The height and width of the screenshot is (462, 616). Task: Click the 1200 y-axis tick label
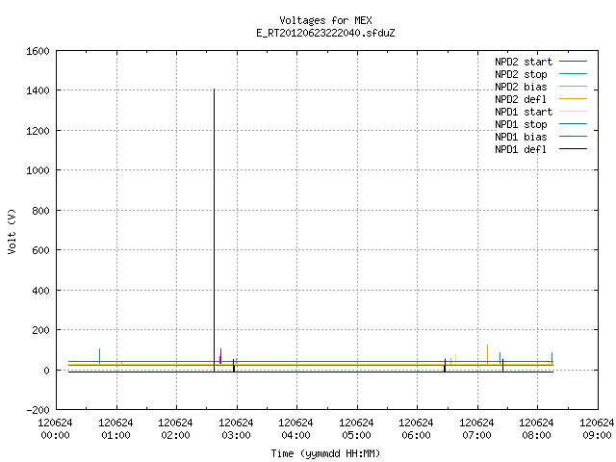pos(38,131)
